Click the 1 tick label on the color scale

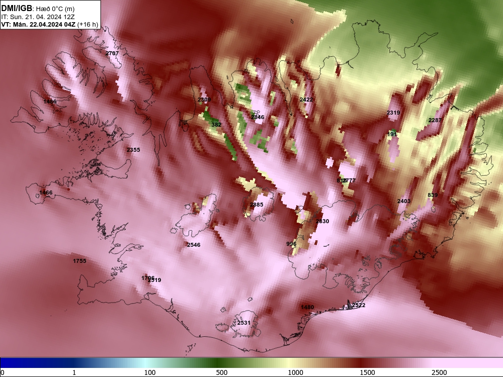pyautogui.click(x=74, y=372)
